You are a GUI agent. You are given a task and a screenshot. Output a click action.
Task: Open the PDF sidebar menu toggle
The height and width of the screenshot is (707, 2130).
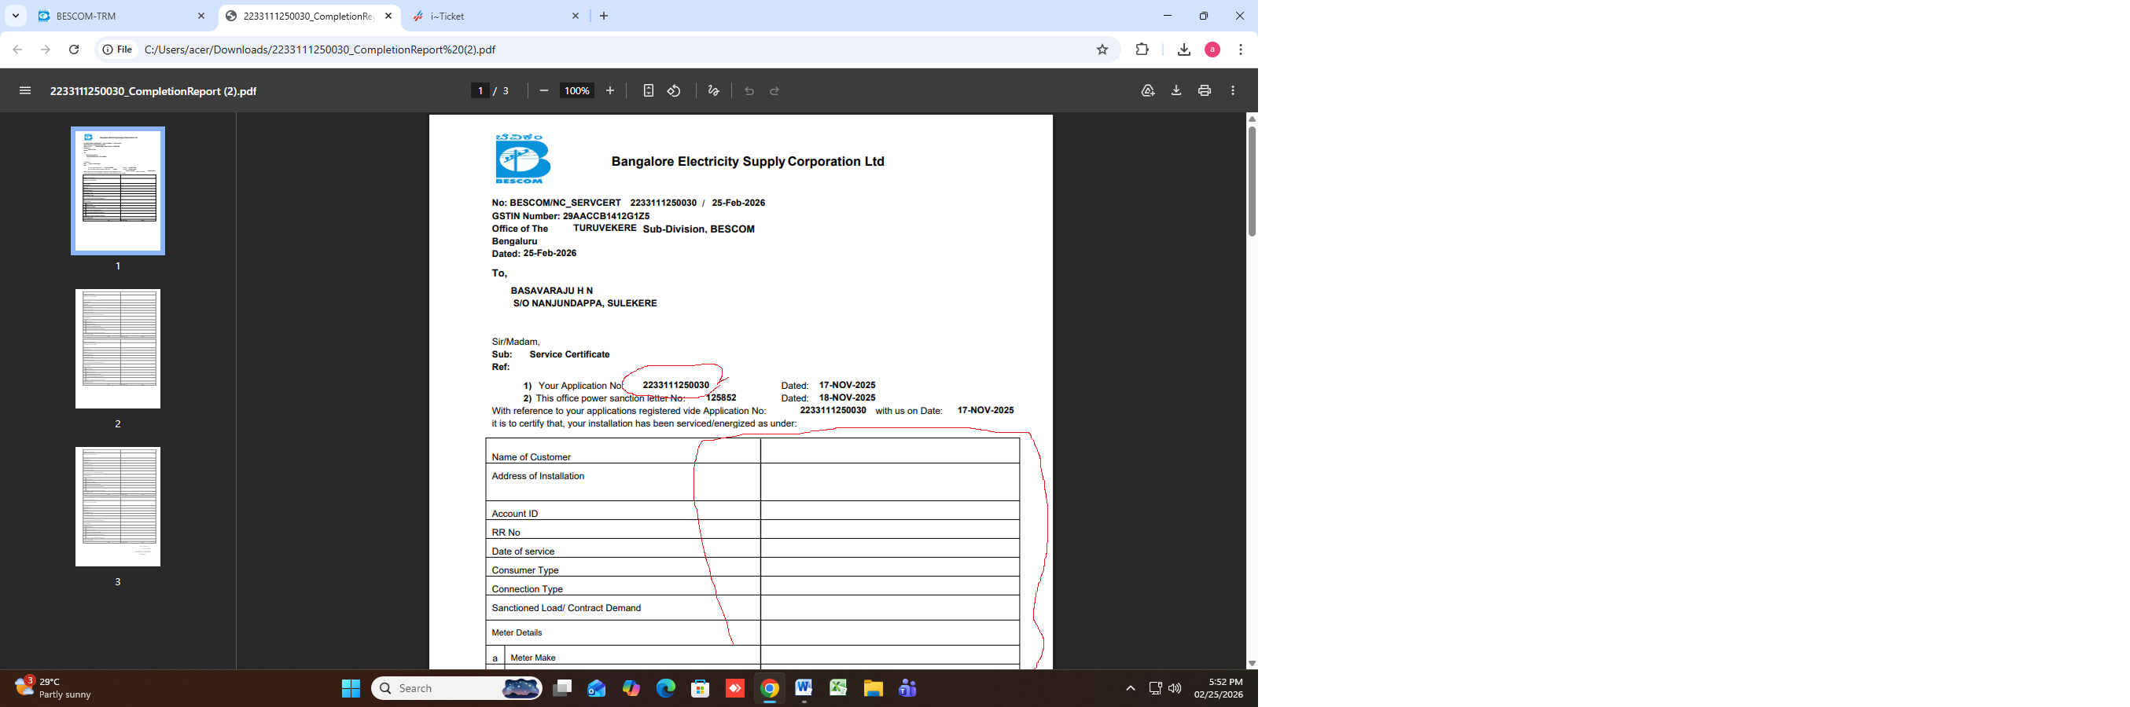coord(25,91)
